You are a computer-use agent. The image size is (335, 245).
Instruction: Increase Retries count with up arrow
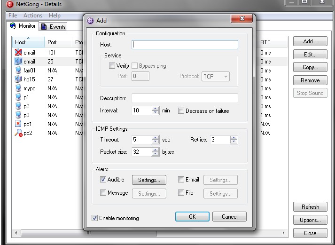[234, 138]
